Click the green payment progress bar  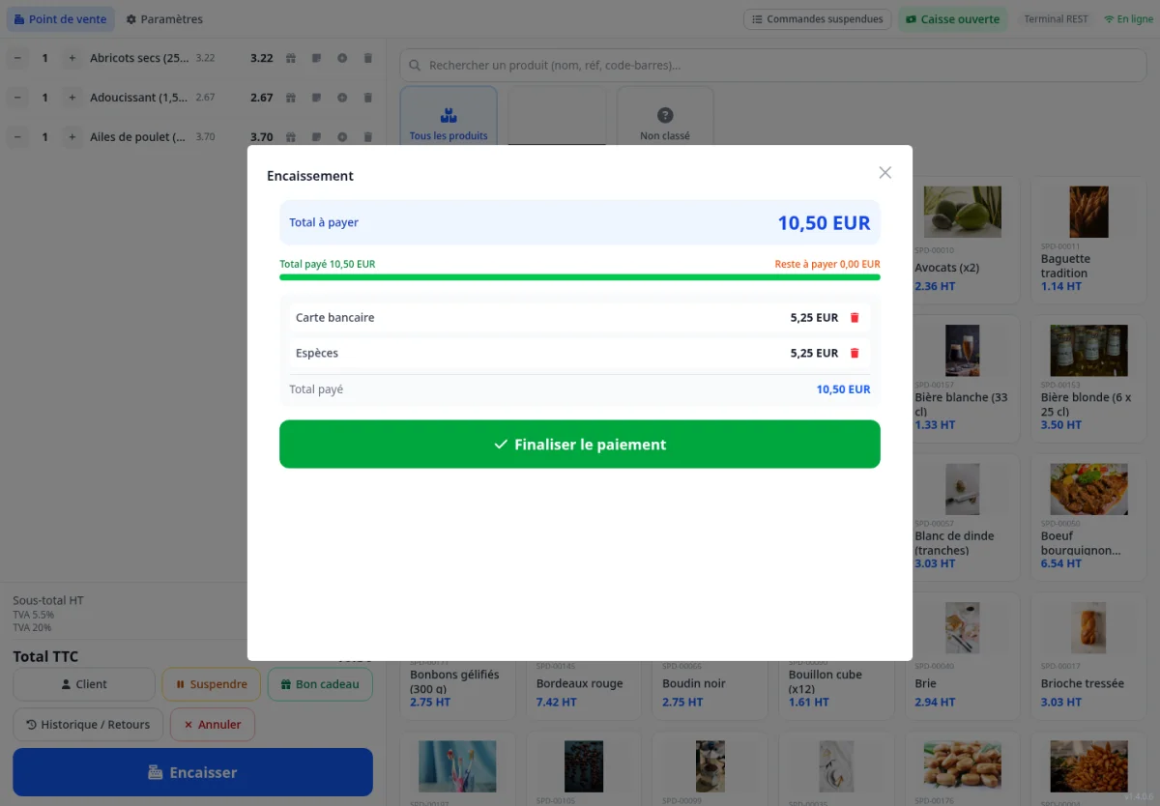point(580,277)
